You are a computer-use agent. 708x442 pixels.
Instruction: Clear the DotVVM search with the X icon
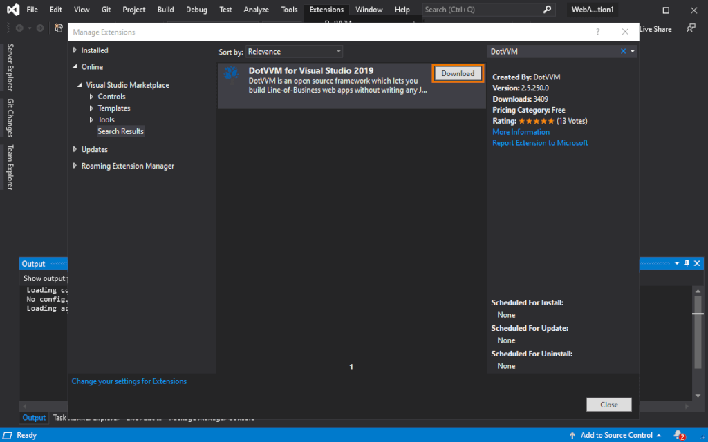623,51
